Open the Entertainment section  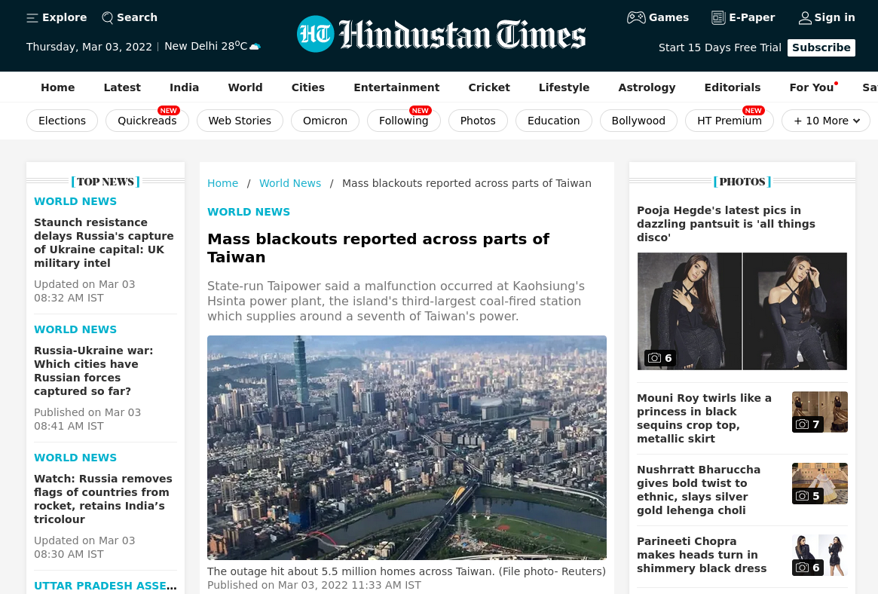tap(396, 87)
